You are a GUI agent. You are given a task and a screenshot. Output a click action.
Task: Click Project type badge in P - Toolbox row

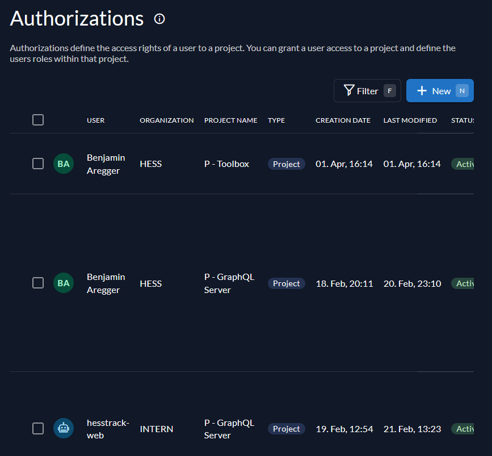286,164
